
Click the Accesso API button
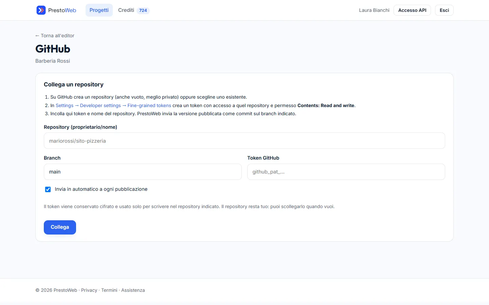click(412, 10)
